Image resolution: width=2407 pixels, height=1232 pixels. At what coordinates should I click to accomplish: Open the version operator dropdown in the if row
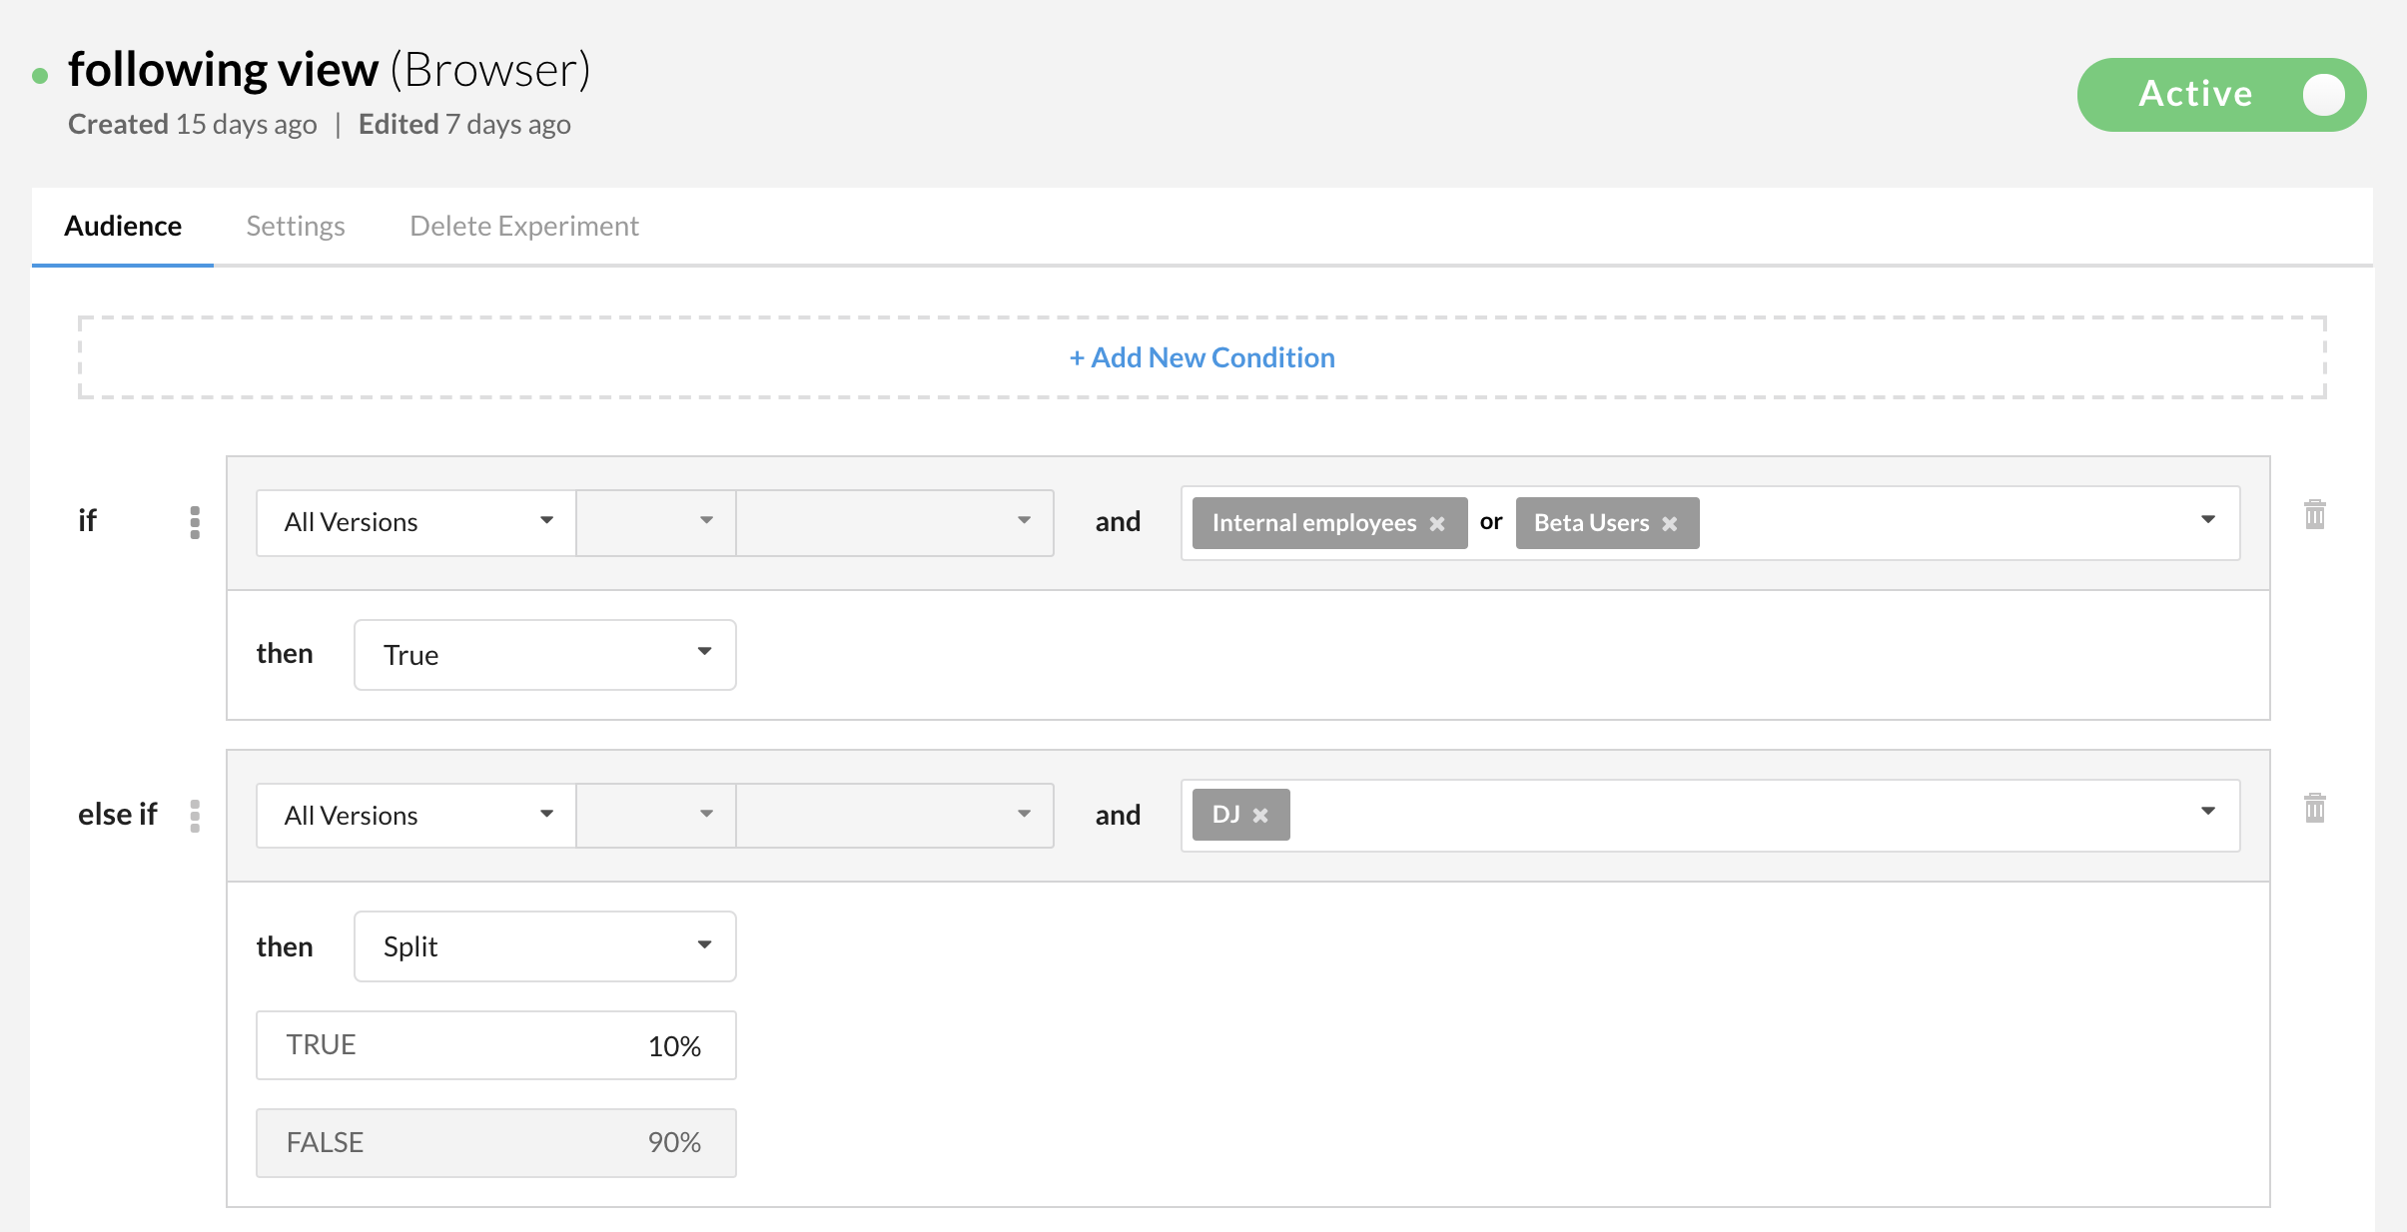[x=656, y=522]
